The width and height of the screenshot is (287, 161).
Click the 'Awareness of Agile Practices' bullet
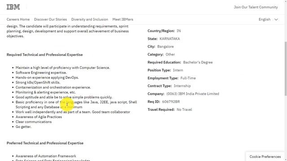39,117
